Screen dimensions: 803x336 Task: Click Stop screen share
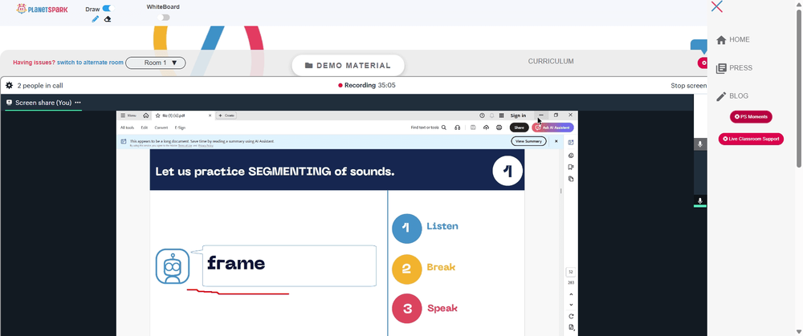[689, 86]
